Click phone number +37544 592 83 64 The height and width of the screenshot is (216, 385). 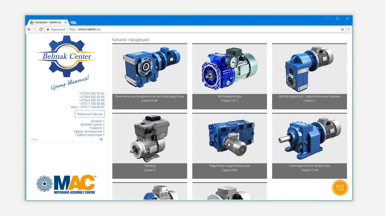tap(92, 93)
